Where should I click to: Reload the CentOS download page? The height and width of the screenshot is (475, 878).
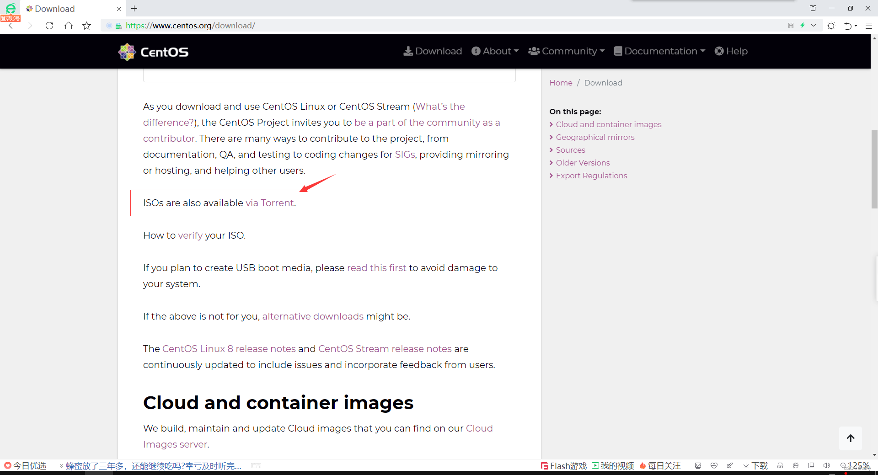tap(49, 26)
